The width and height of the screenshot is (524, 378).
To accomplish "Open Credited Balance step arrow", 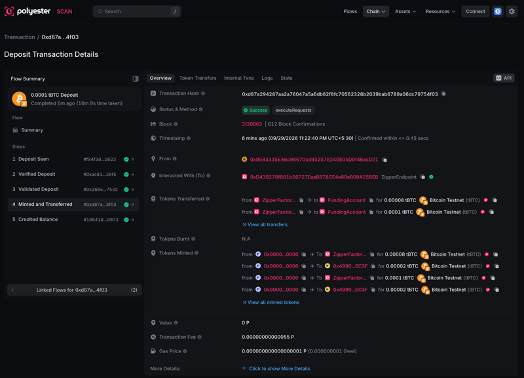I will coord(132,220).
